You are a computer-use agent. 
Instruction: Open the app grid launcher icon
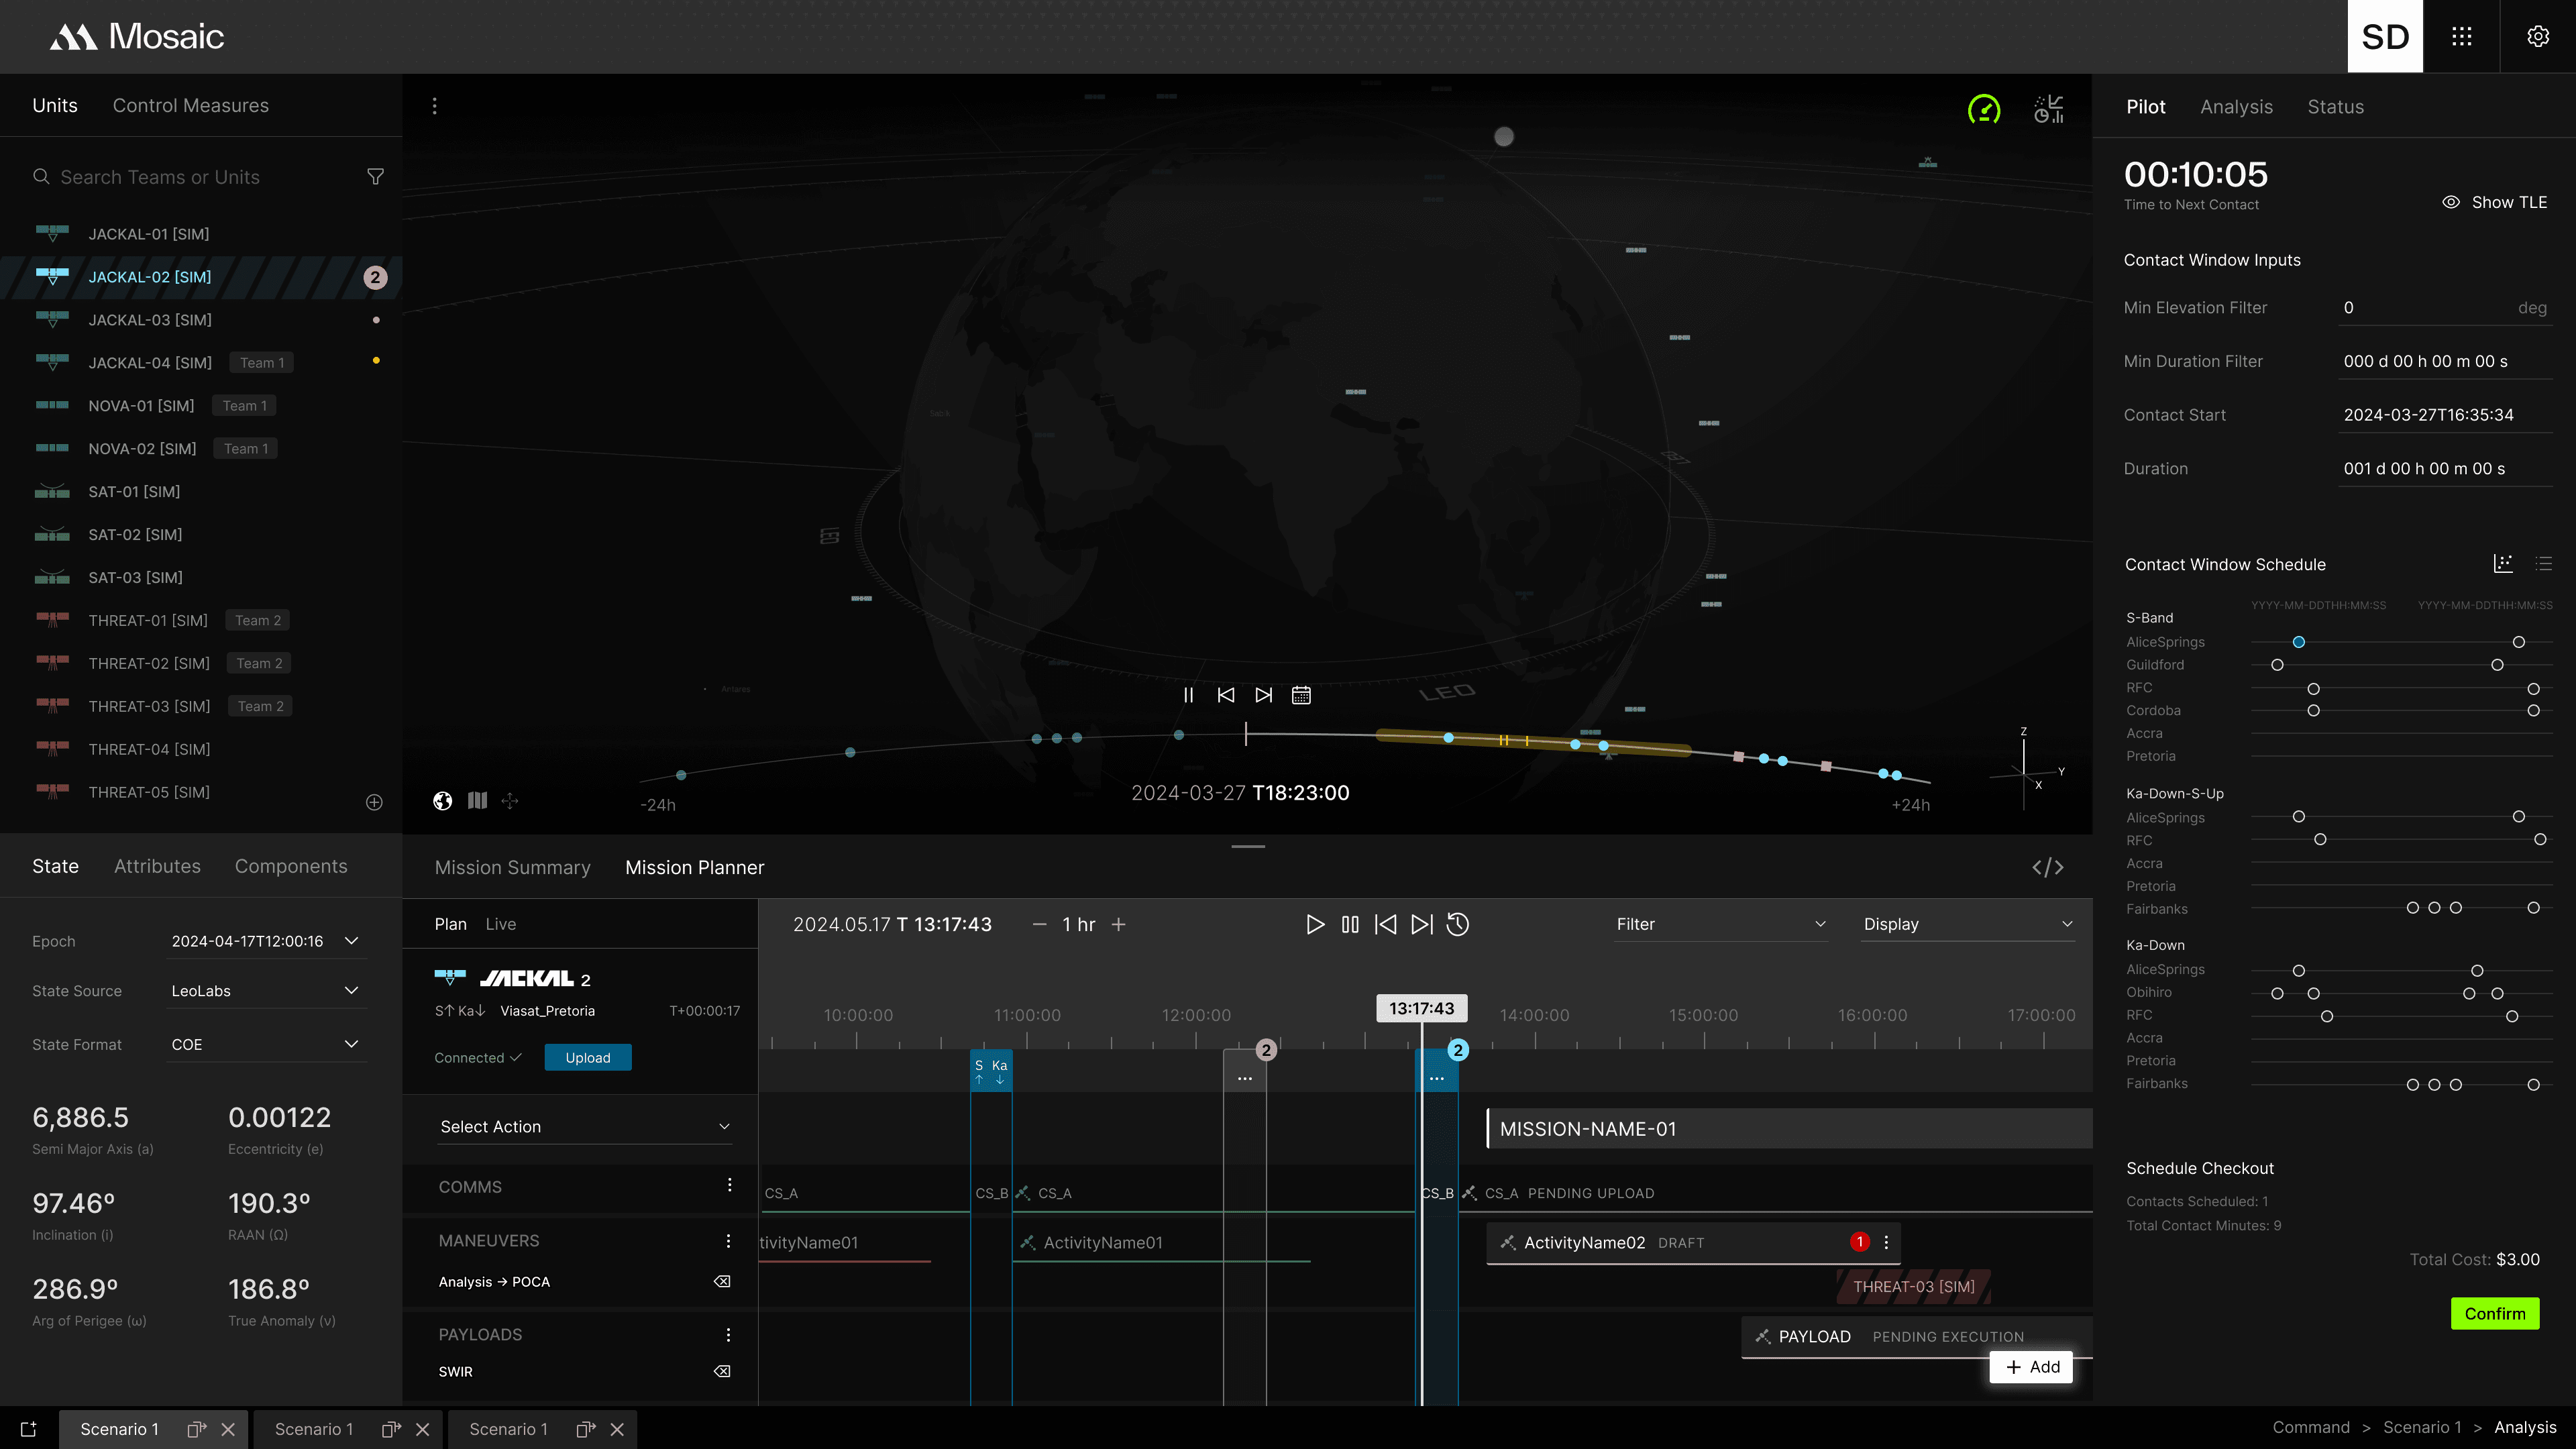click(2461, 37)
